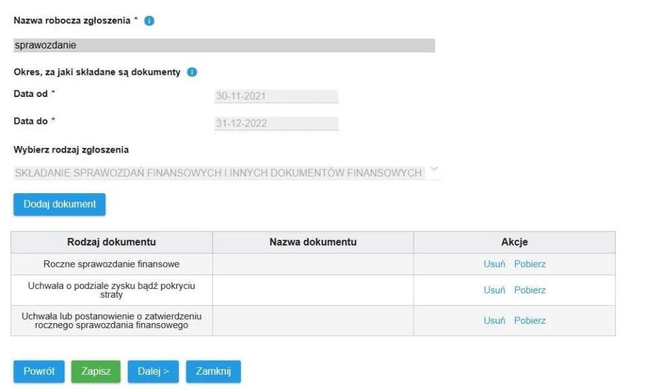Click info icon next to Nazwa robocza zgłoszenia
The image size is (661, 389).
pos(149,21)
